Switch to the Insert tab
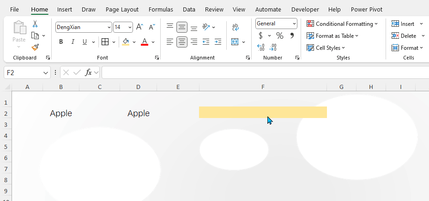 tap(65, 10)
